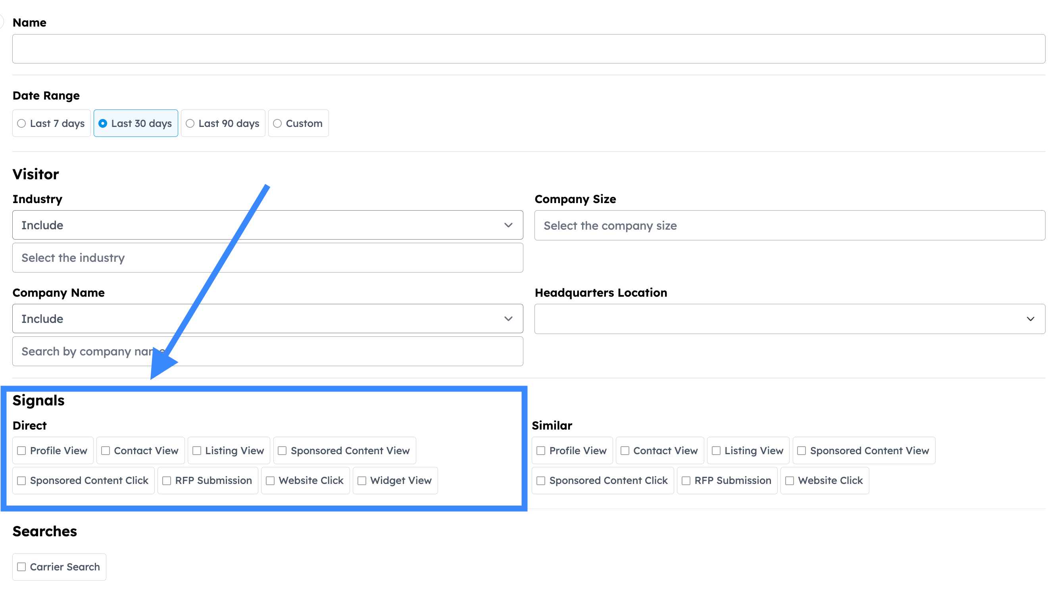Check the Widget View checkbox
Image resolution: width=1061 pixels, height=595 pixels.
click(361, 480)
